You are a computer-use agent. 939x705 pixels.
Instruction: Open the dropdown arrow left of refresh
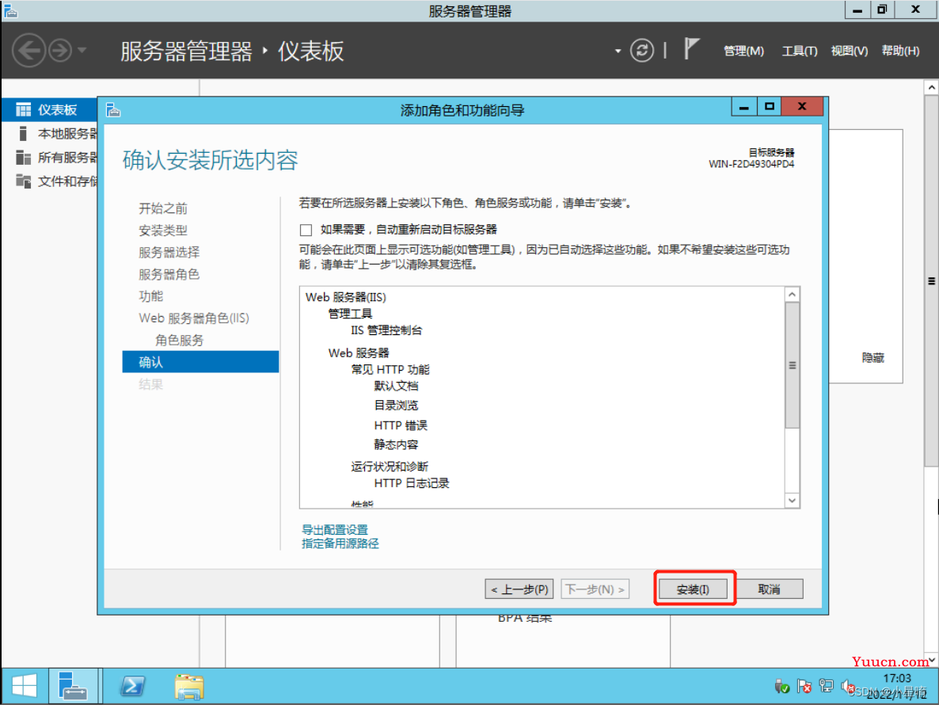click(618, 51)
